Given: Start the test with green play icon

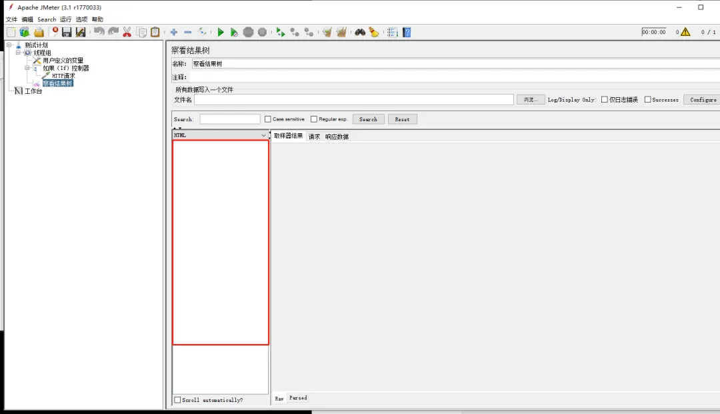Looking at the screenshot, I should point(221,32).
